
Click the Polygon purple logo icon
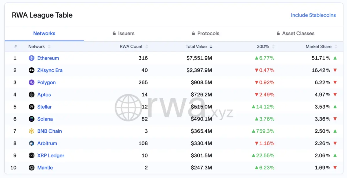pyautogui.click(x=32, y=82)
